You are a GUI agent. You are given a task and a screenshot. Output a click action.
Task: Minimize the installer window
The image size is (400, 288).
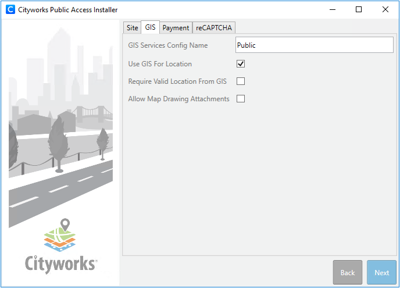pyautogui.click(x=332, y=9)
